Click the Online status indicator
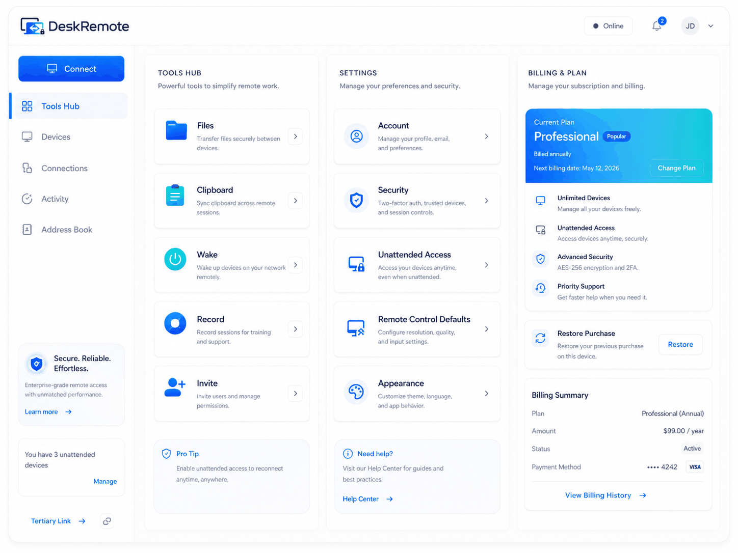Image resolution: width=738 pixels, height=553 pixels. [609, 26]
